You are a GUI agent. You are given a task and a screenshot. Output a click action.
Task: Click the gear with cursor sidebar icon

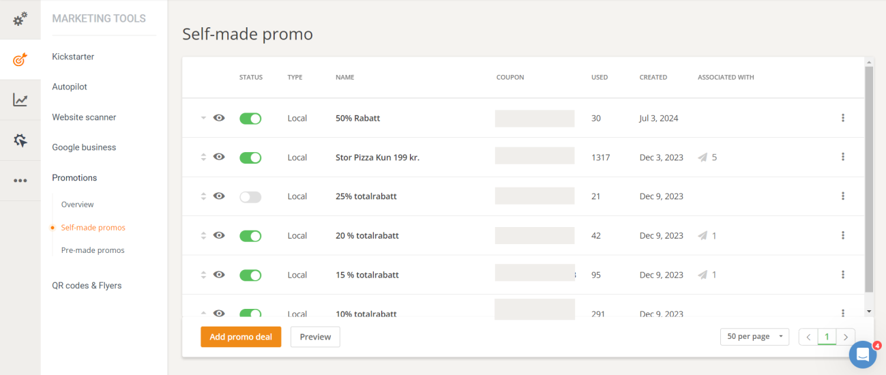20,140
